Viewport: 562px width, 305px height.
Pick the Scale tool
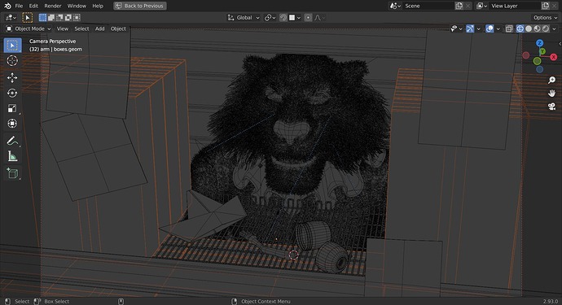click(x=12, y=108)
